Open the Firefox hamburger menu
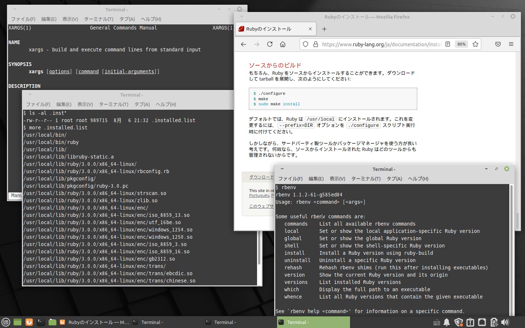 pyautogui.click(x=511, y=44)
